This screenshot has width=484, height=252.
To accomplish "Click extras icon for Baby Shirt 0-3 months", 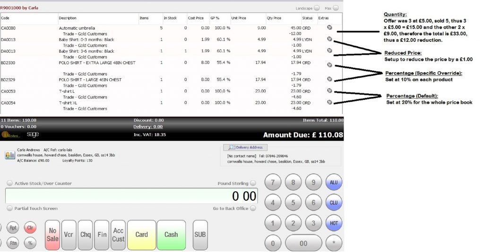I will (329, 39).
